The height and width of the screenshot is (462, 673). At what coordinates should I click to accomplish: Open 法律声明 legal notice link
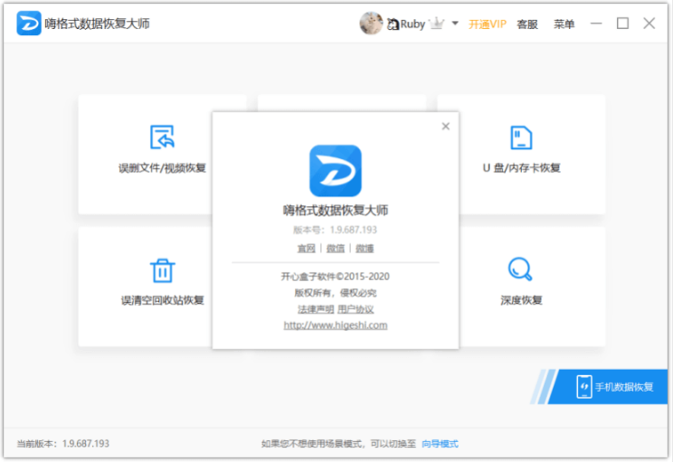coord(316,309)
